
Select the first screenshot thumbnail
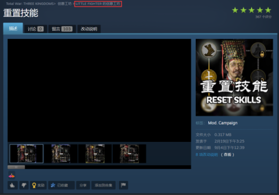pyautogui.click(x=26, y=153)
